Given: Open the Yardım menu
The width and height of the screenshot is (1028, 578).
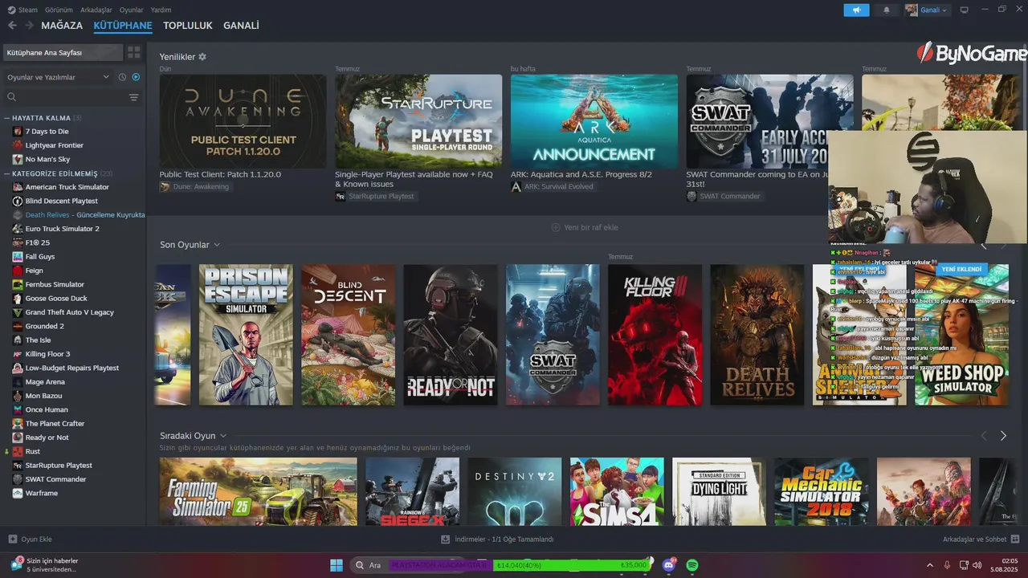Looking at the screenshot, I should (161, 10).
